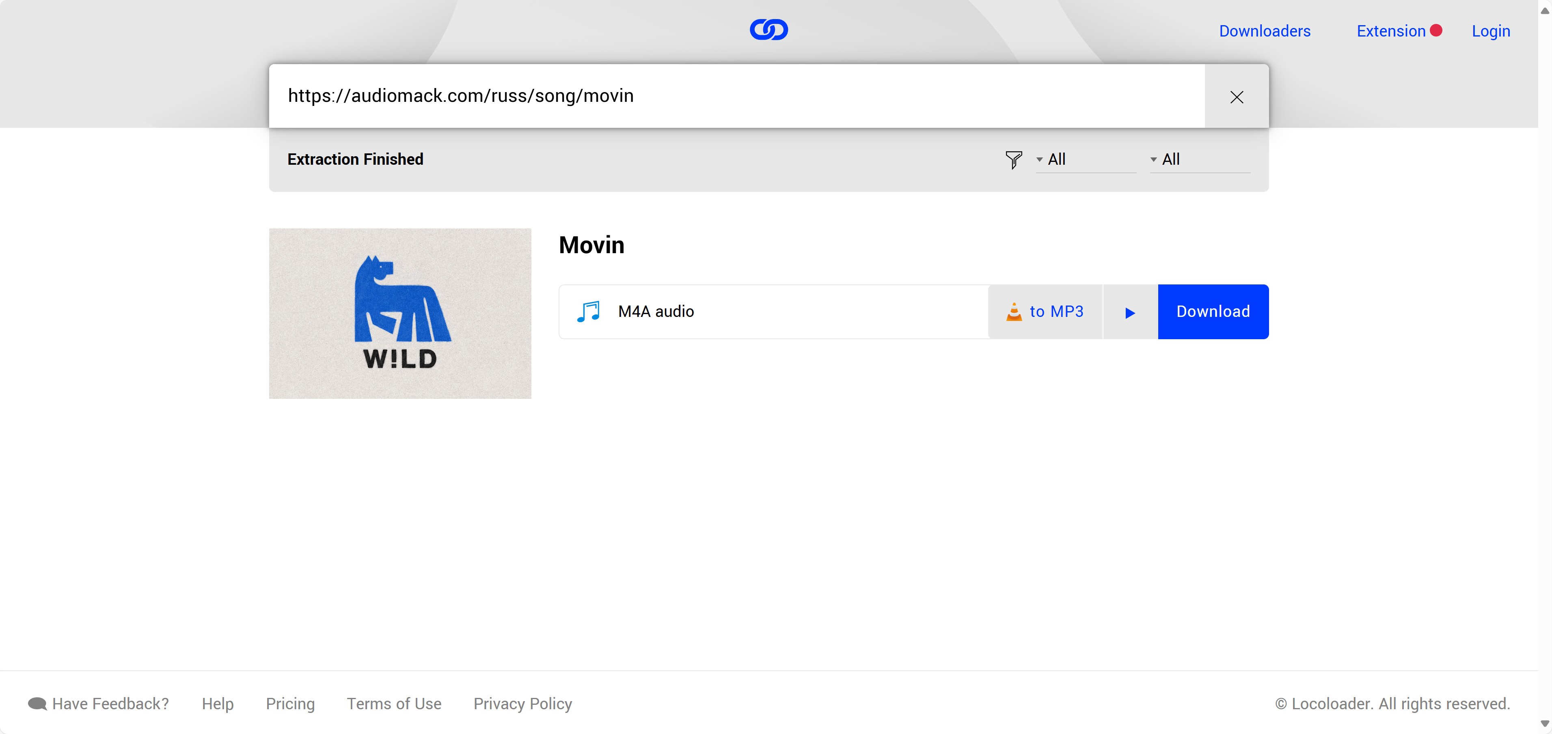The height and width of the screenshot is (734, 1552).
Task: Click inside the audiomack URL input field
Action: [736, 96]
